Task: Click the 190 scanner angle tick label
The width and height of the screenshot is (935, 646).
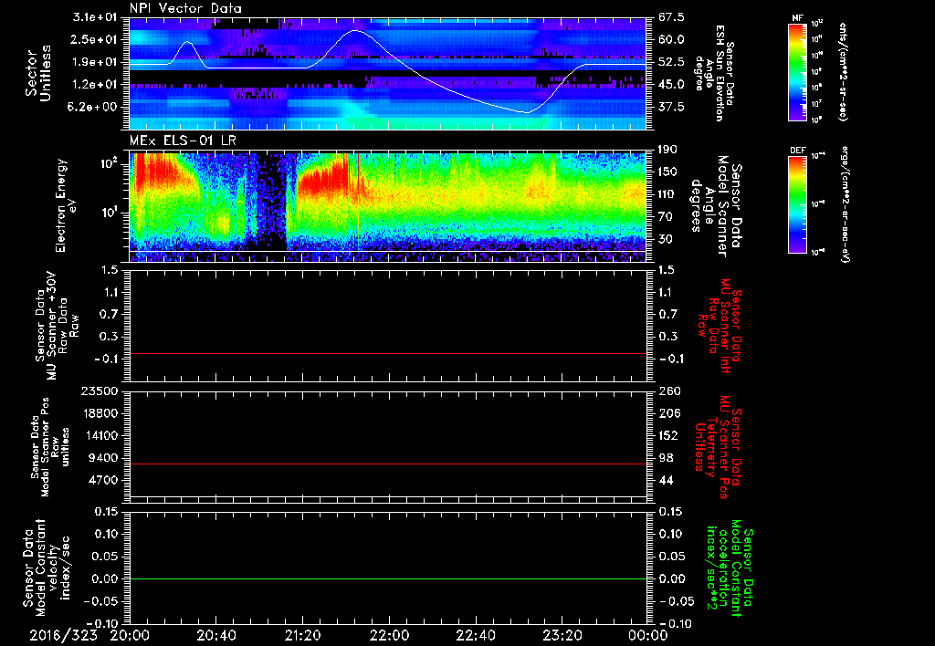Action: [x=667, y=150]
